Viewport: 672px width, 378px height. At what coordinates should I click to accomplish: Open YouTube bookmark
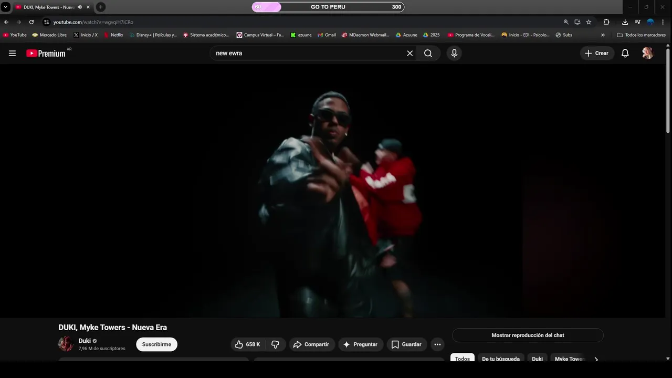point(15,35)
